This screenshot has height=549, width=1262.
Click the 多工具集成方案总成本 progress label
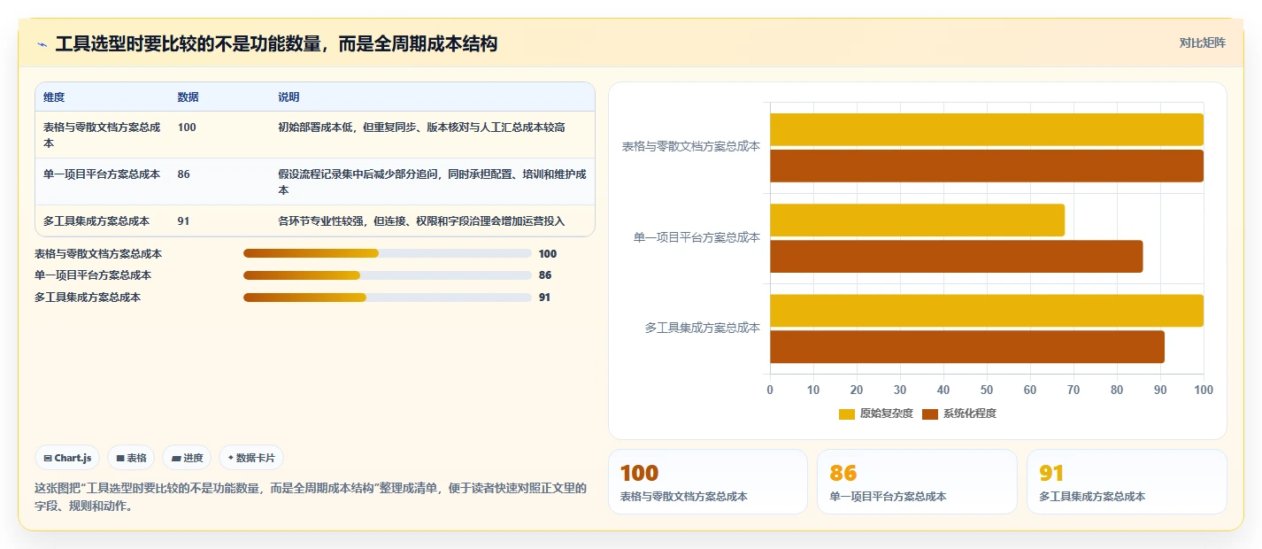coord(88,298)
